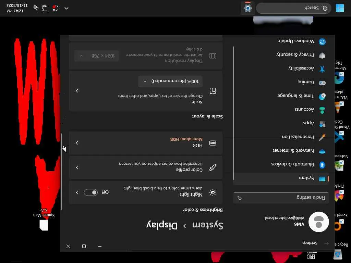Click the Accounts person icon
This screenshot has width=351, height=263.
[322, 110]
